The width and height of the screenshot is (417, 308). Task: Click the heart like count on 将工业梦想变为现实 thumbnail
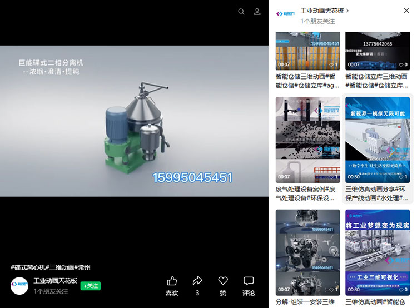click(403, 290)
